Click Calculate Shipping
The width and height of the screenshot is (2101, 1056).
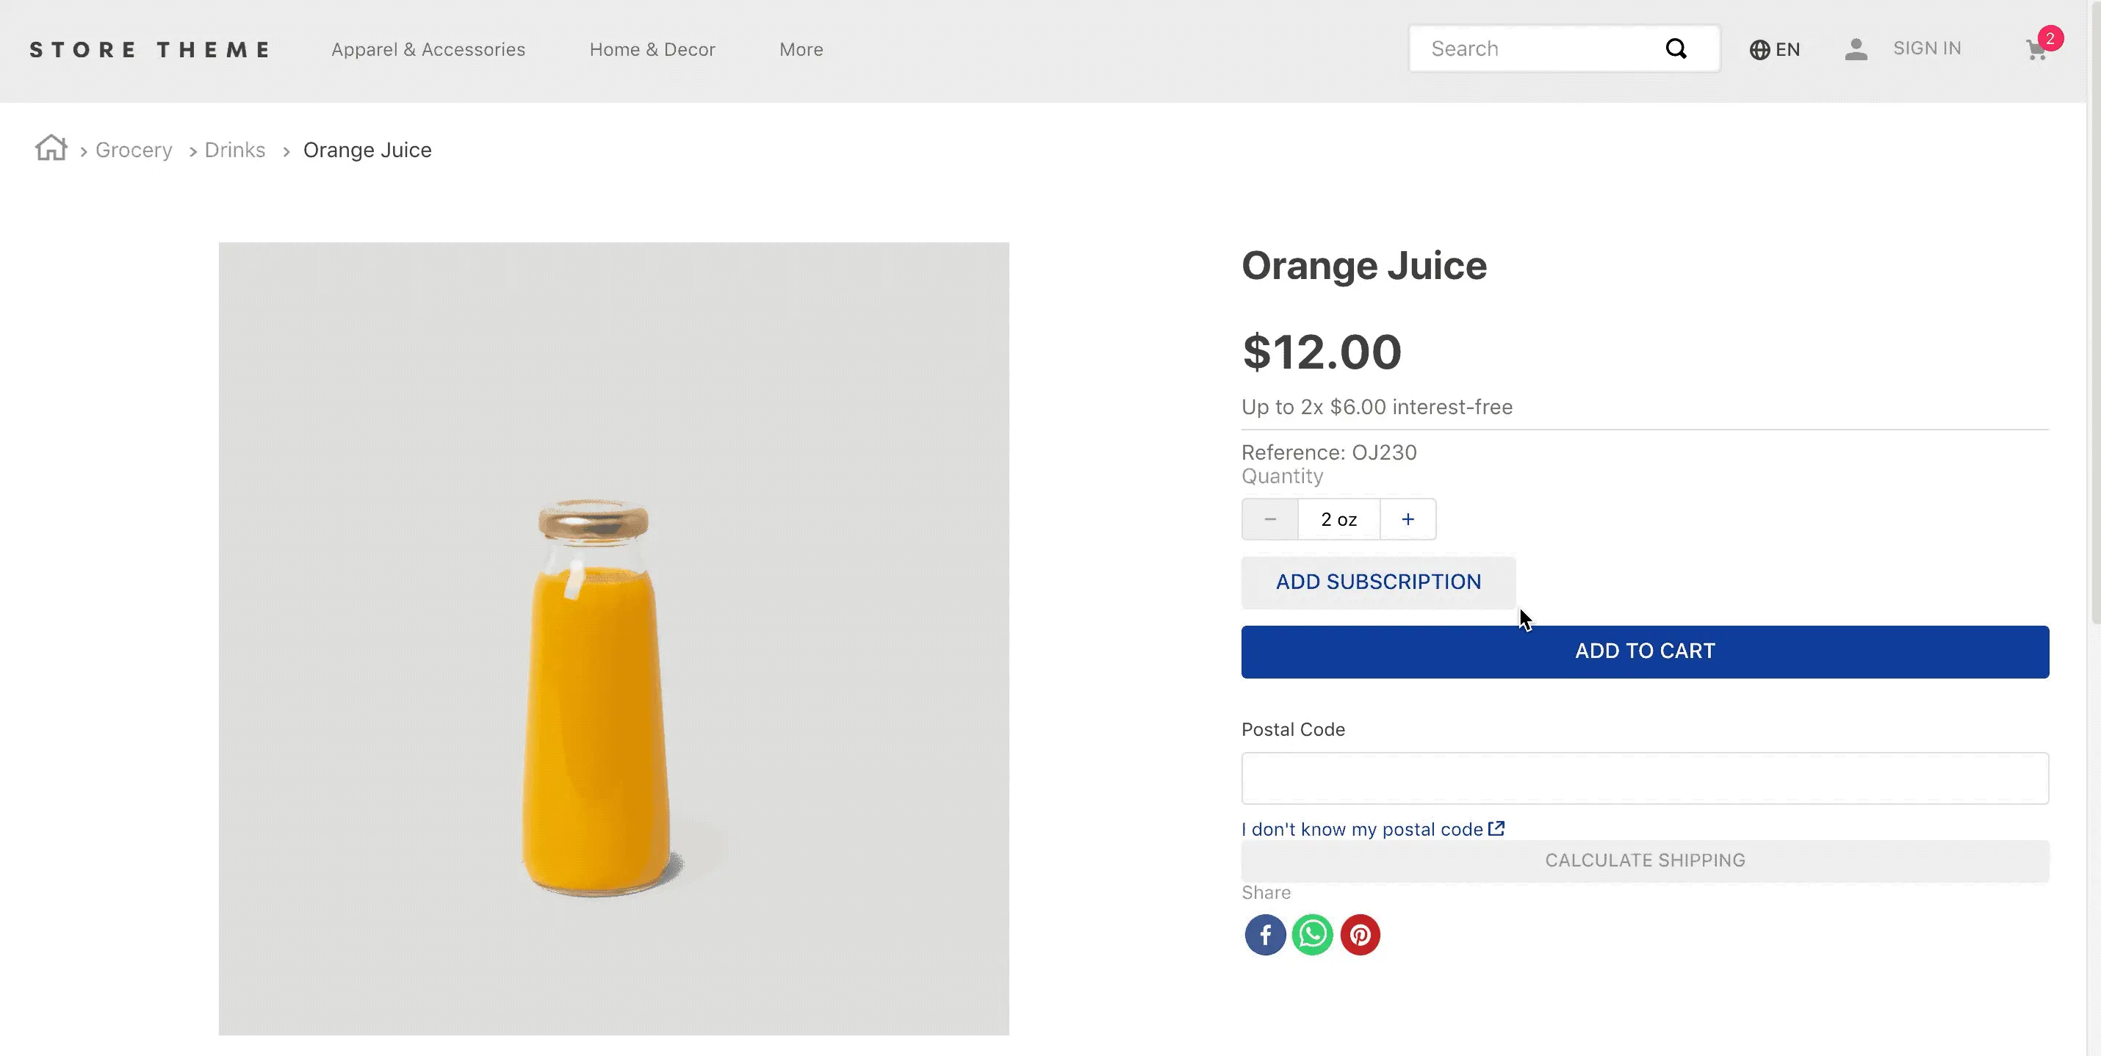(1644, 859)
